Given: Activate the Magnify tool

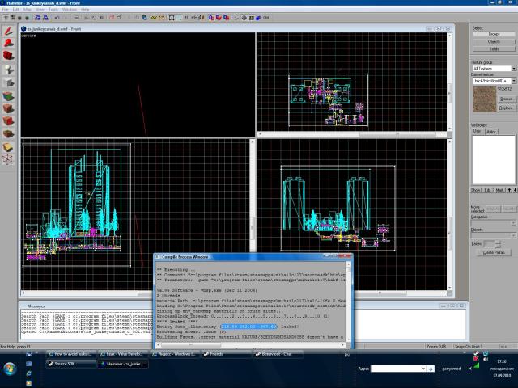Looking at the screenshot, I should pos(9,43).
